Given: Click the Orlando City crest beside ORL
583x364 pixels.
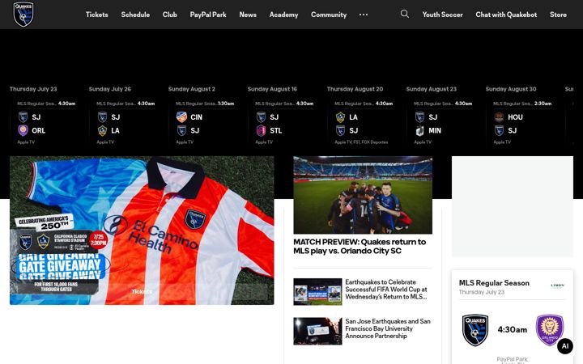Looking at the screenshot, I should pos(23,130).
